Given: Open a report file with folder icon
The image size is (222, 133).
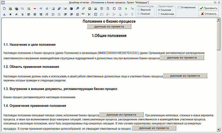Looking at the screenshot, I should pos(10,9).
